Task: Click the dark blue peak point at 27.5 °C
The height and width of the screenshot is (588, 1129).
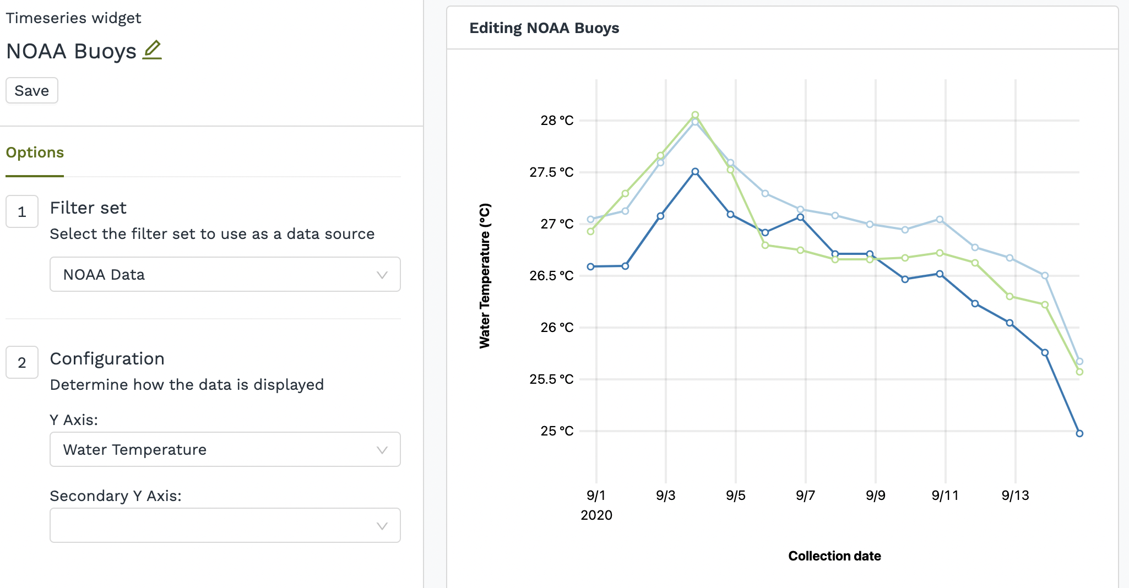Action: [x=695, y=172]
